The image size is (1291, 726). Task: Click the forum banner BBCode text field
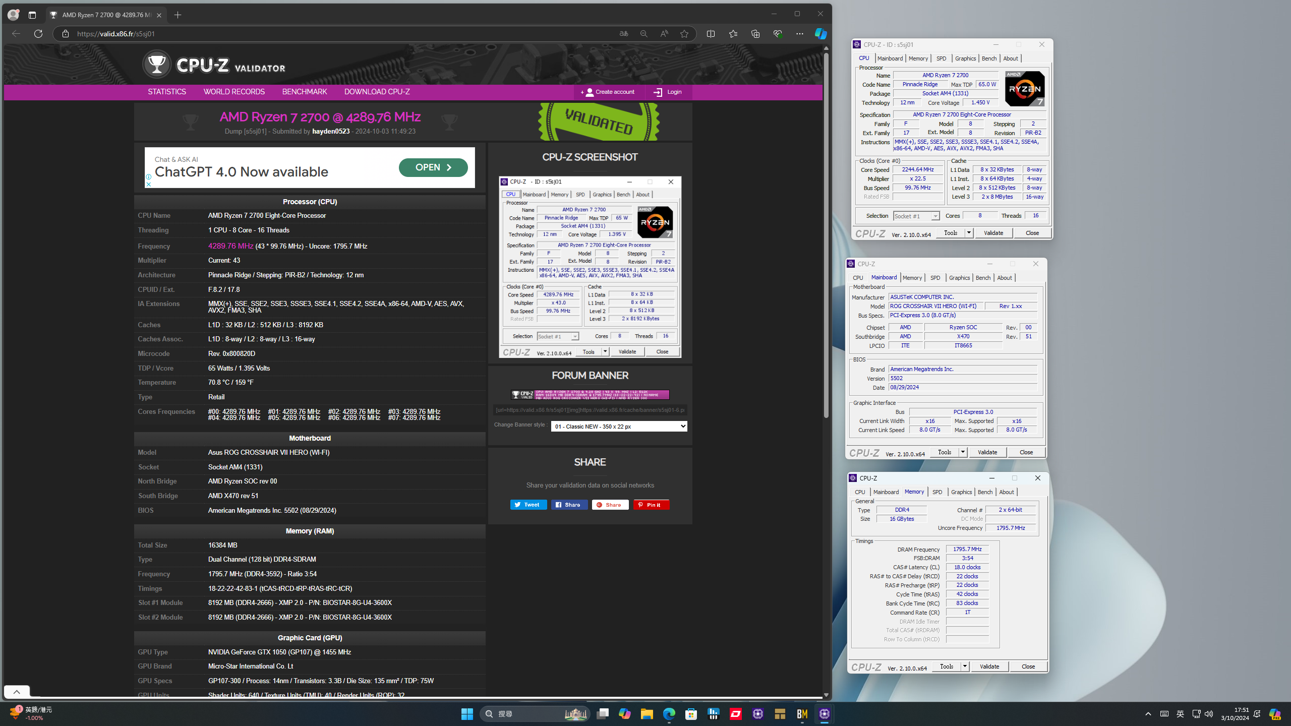(590, 410)
